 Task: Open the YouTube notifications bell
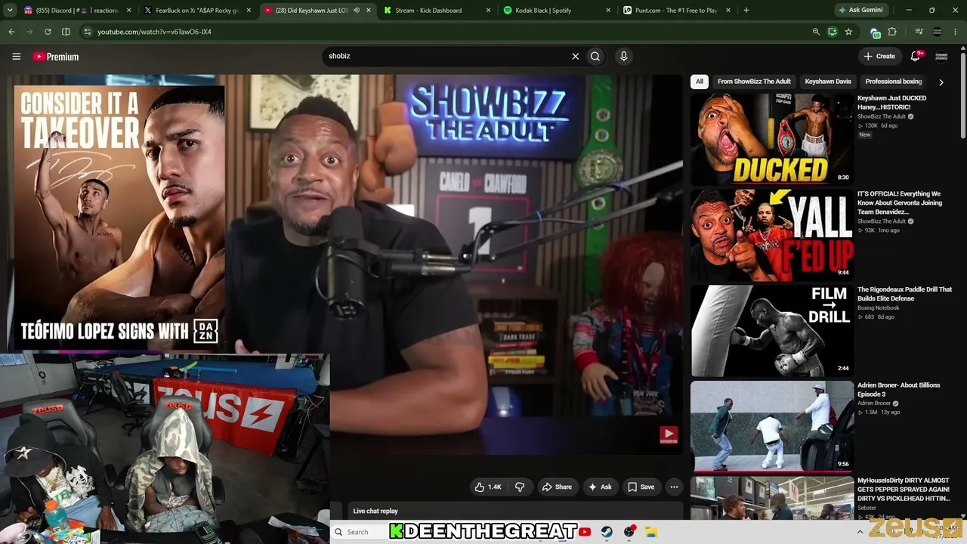[916, 56]
